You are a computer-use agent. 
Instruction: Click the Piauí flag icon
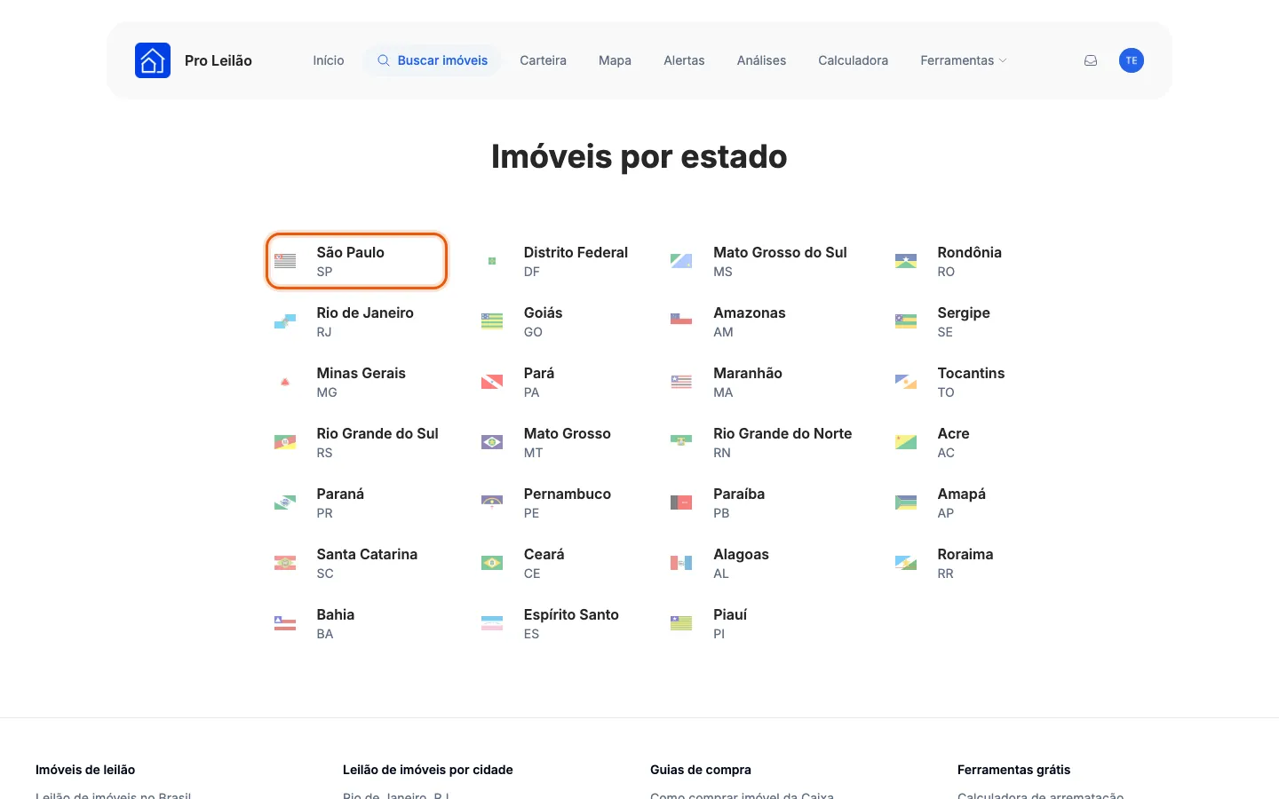pos(681,623)
